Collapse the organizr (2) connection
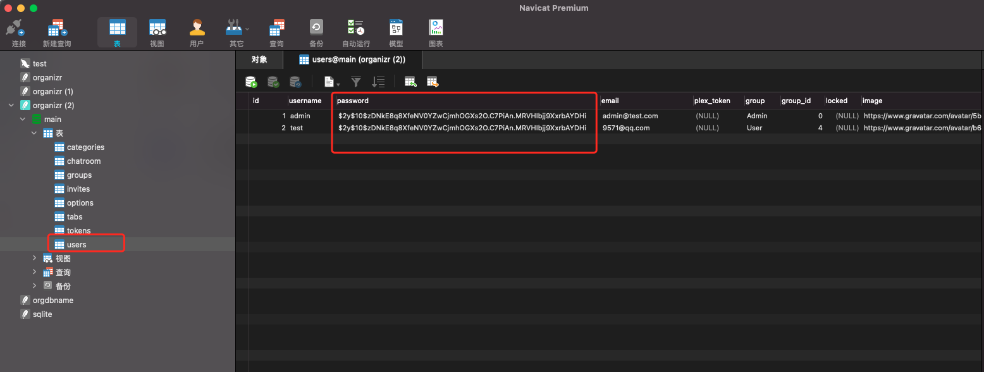 tap(11, 106)
